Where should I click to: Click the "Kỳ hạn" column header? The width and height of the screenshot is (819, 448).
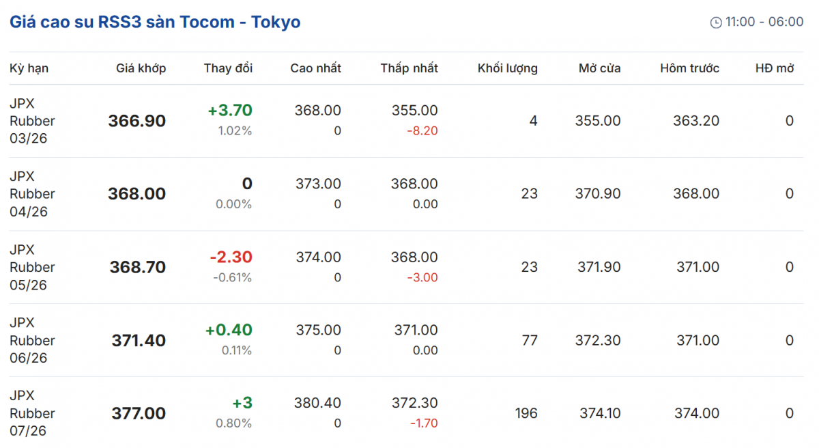point(29,68)
